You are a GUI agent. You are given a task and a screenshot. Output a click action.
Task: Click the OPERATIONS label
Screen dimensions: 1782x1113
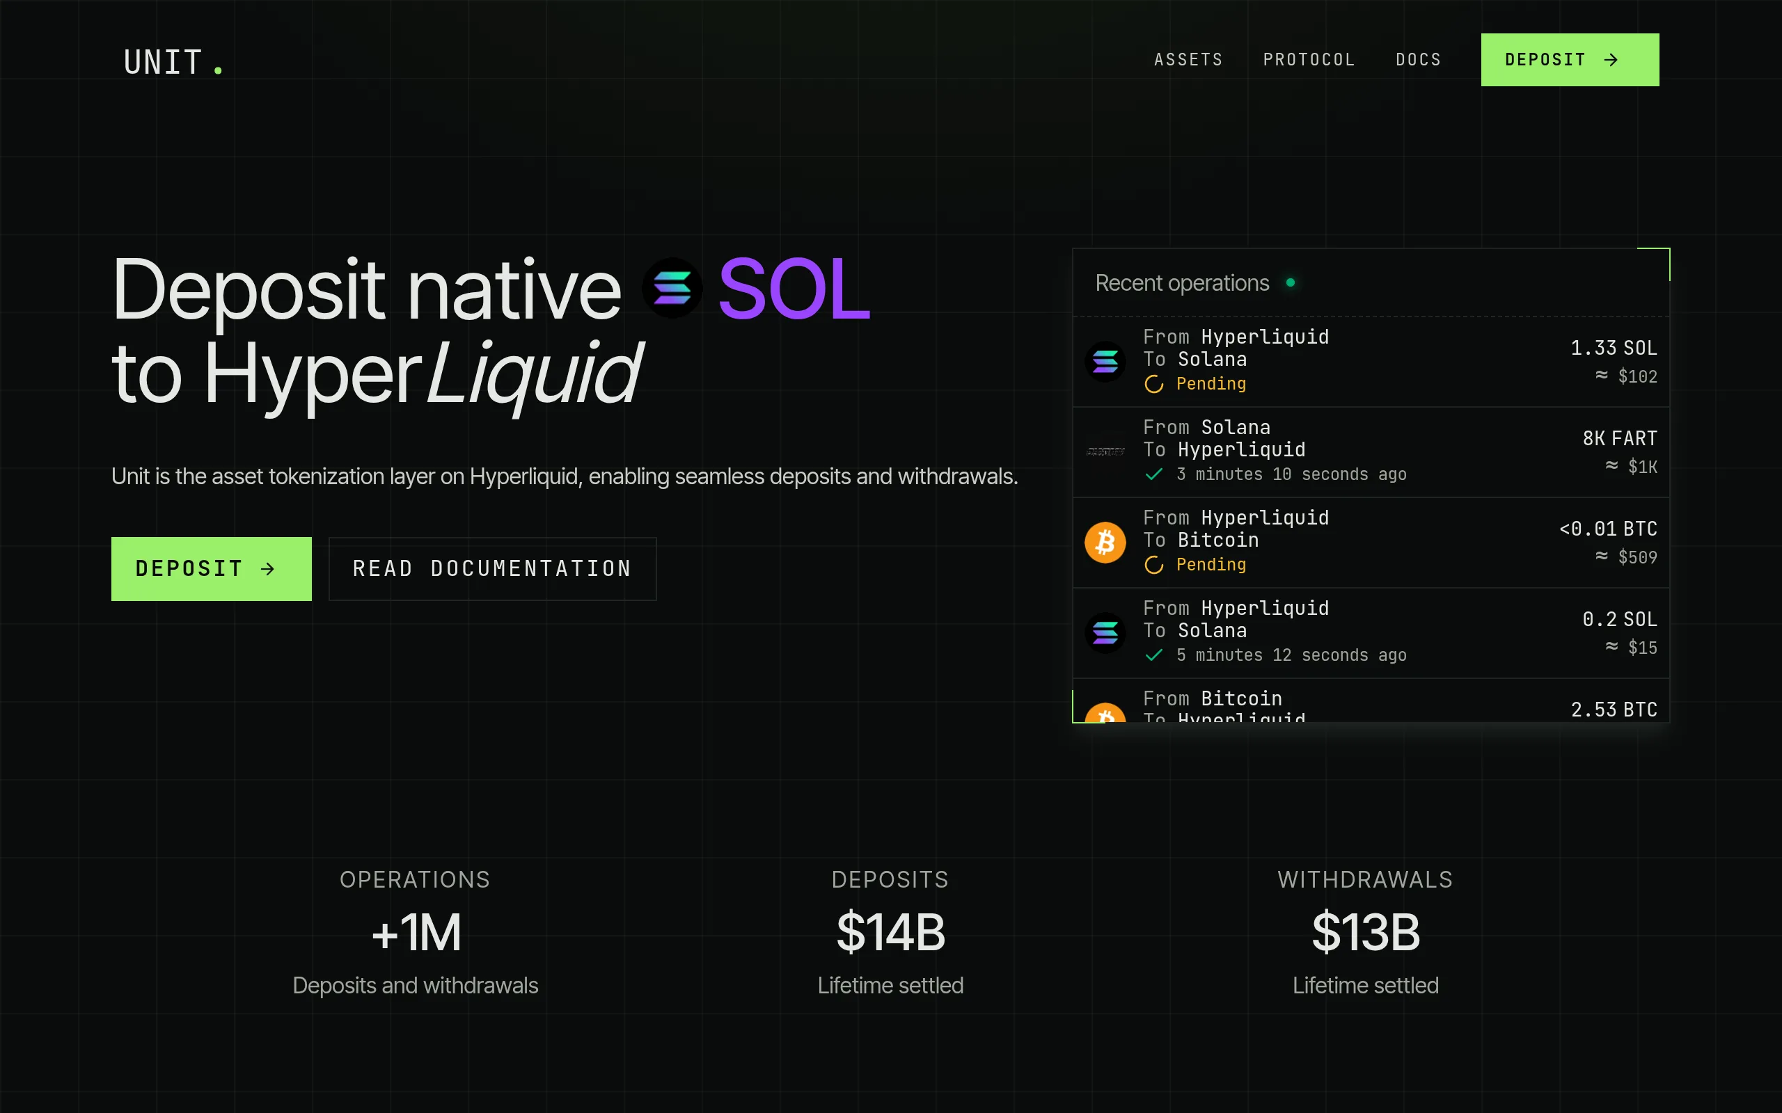(x=415, y=880)
